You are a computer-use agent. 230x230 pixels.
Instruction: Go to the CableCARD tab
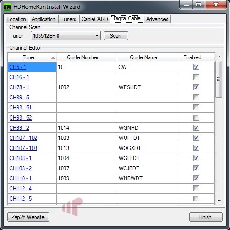95,19
